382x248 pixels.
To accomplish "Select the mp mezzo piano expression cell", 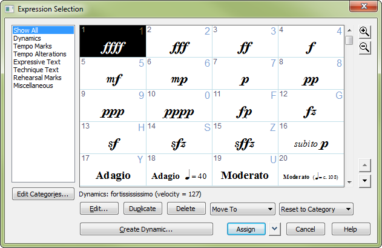I will click(x=179, y=73).
